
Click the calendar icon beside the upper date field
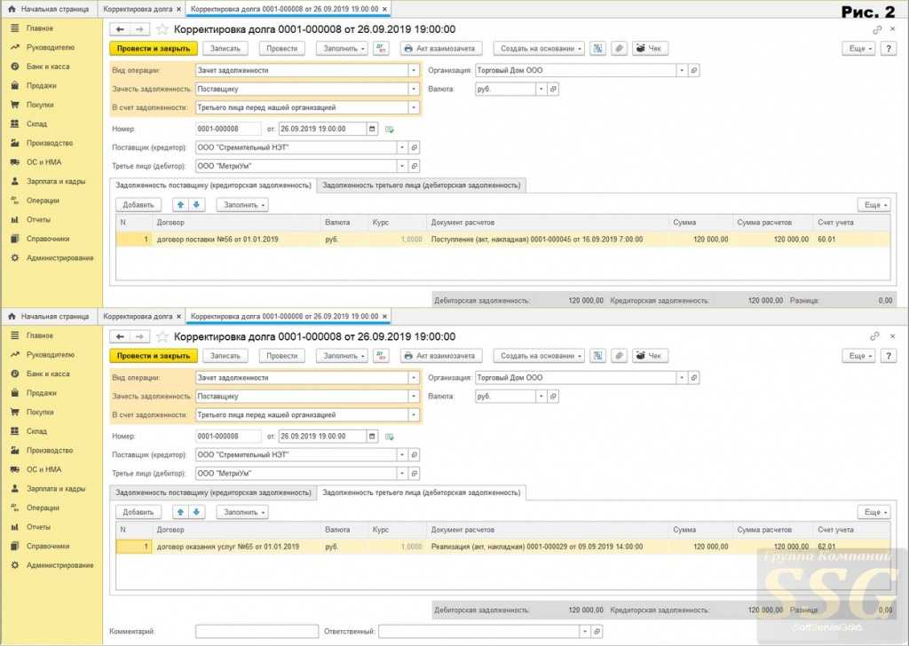[x=360, y=130]
